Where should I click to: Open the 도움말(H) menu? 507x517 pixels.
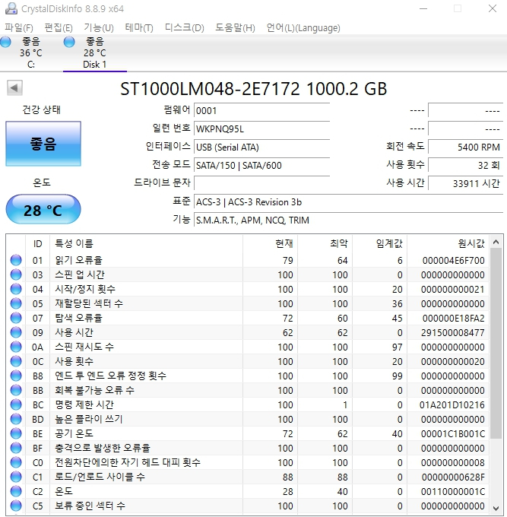click(x=235, y=27)
